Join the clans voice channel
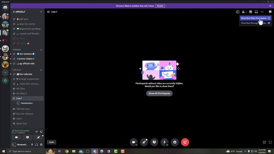The image size is (274, 154). [27, 119]
